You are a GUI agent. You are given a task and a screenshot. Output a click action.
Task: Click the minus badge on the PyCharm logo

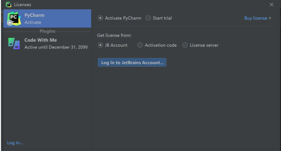point(10,23)
